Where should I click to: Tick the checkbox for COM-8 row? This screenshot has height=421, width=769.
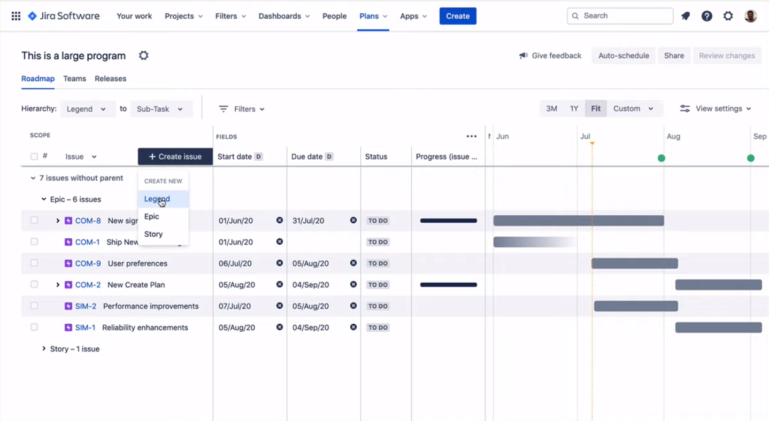coord(34,220)
